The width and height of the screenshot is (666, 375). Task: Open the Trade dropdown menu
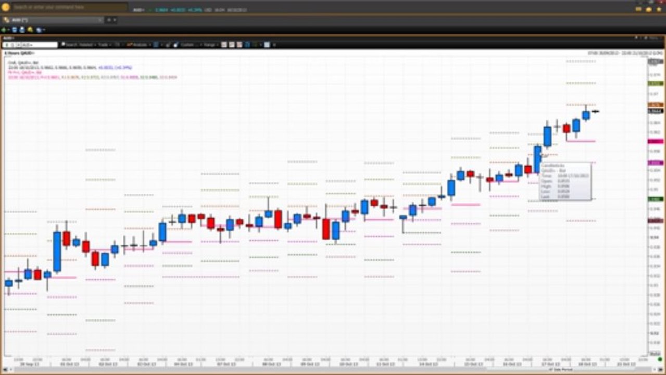(104, 45)
